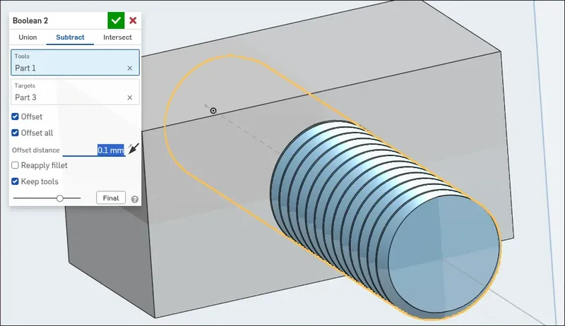The width and height of the screenshot is (565, 326).
Task: Accept the Boolean 2 feature with green checkmark
Action: tap(116, 20)
